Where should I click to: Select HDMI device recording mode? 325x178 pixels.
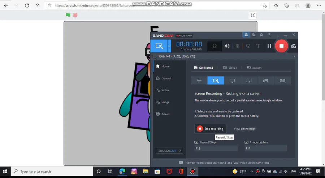click(x=282, y=81)
